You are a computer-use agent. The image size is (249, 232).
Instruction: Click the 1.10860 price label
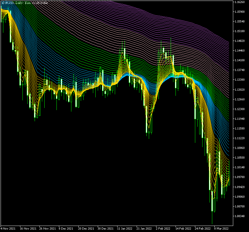click(x=240, y=148)
